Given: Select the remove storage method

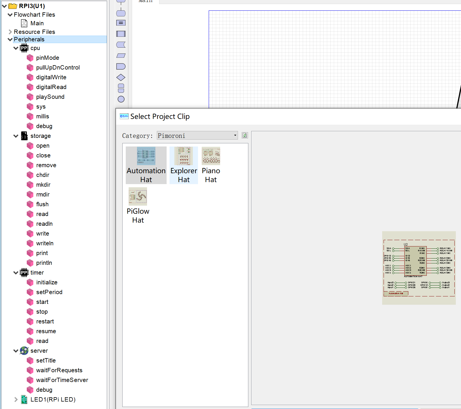Looking at the screenshot, I should 46,165.
